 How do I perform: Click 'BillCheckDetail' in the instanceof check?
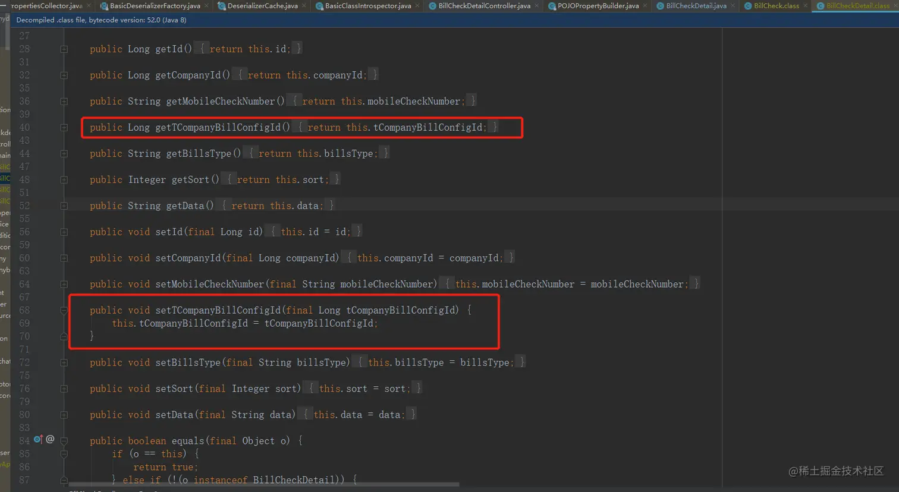(294, 480)
